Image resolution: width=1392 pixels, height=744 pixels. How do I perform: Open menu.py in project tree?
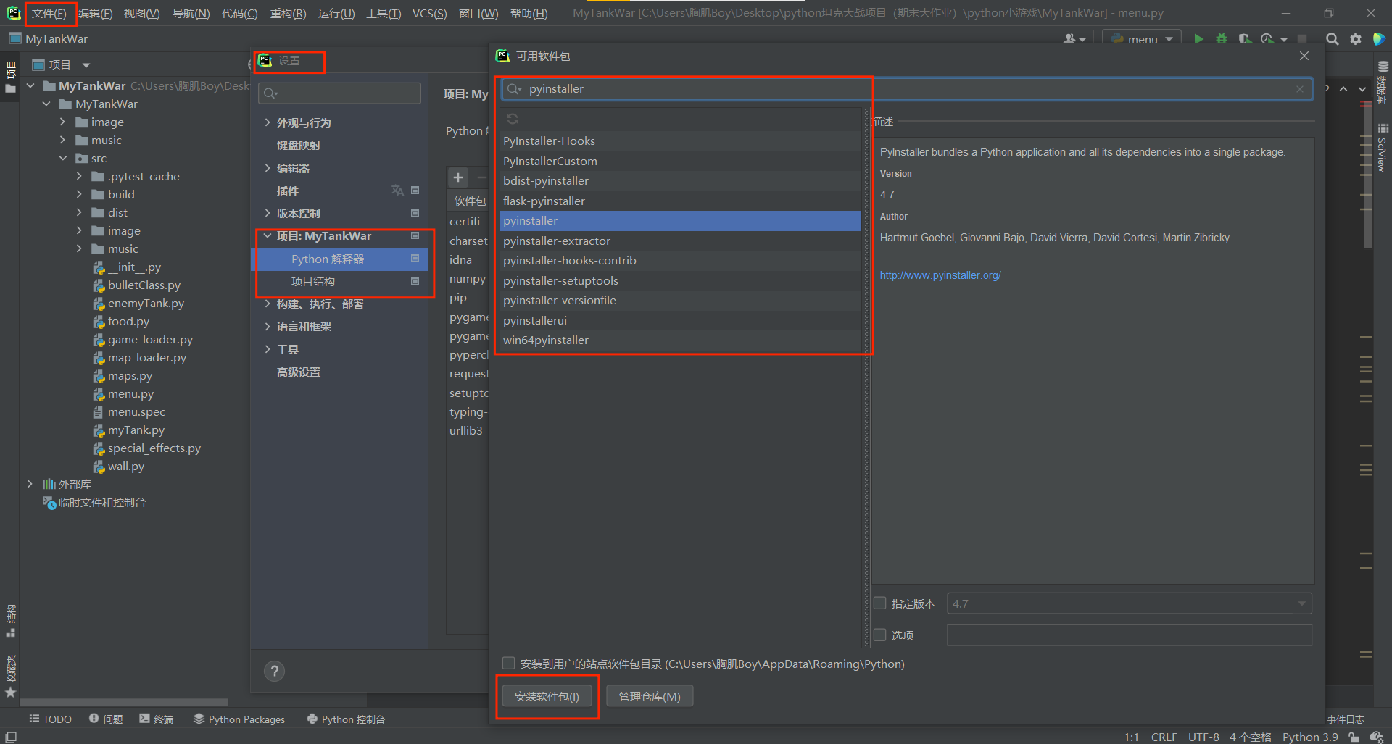(x=130, y=393)
